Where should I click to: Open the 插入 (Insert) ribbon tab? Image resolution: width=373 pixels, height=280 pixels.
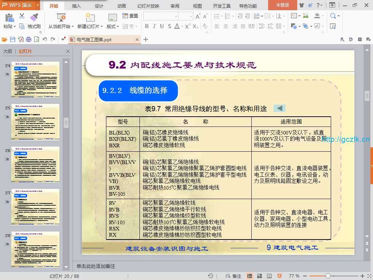click(76, 6)
